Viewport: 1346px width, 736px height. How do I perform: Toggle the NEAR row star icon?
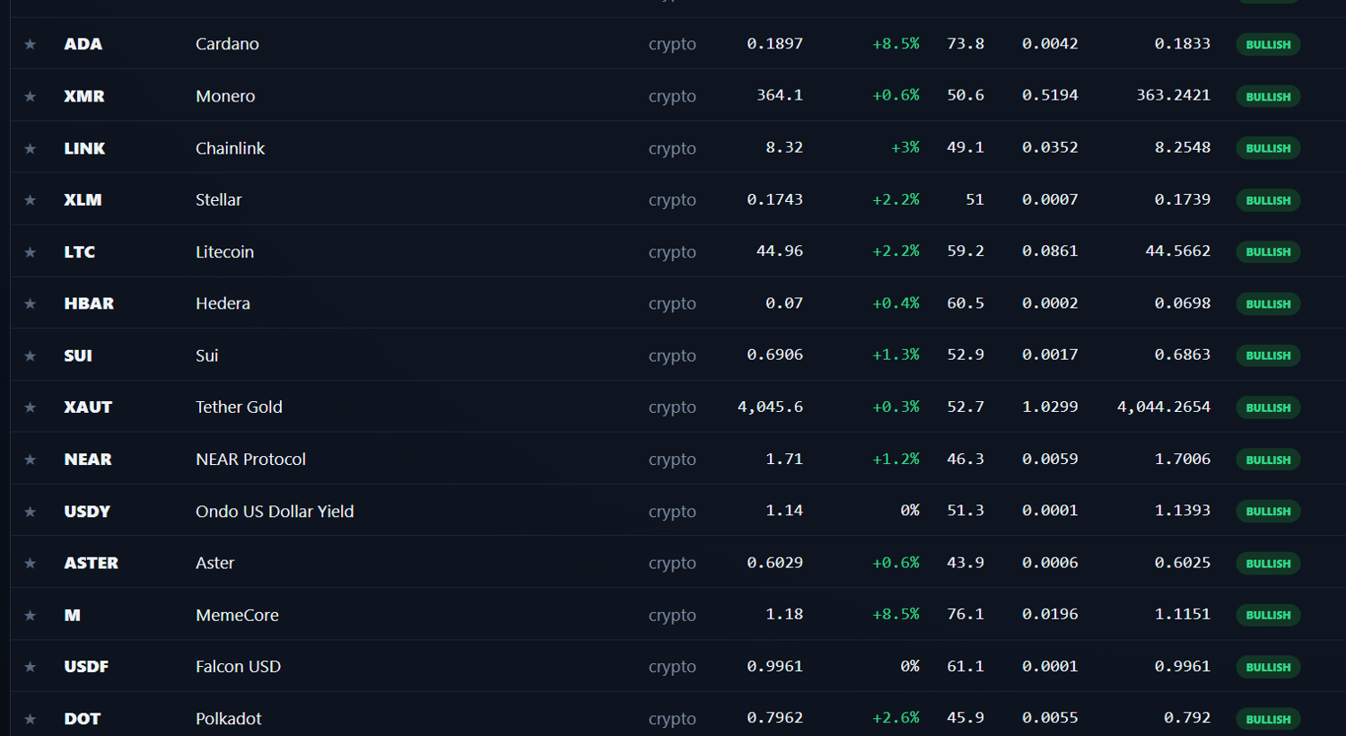point(30,460)
